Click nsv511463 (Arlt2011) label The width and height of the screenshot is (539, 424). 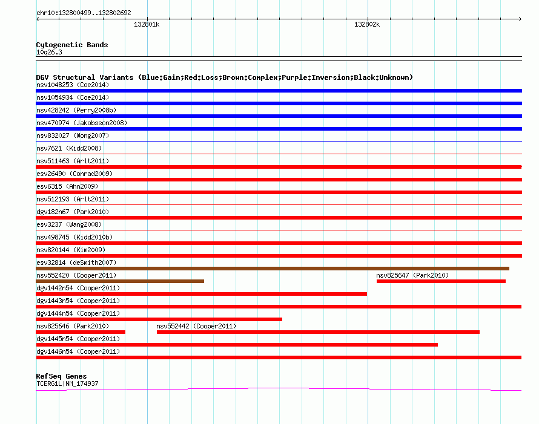tap(73, 161)
